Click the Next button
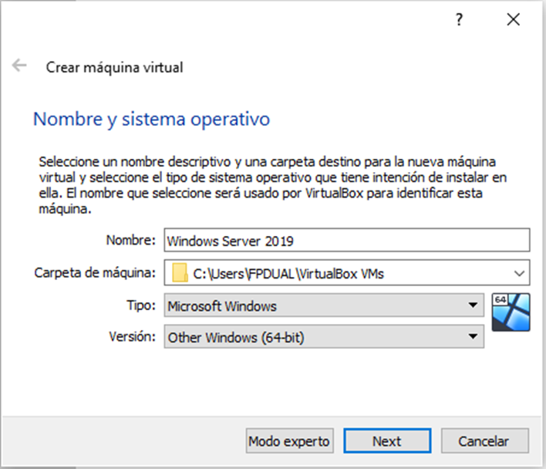Screen dimensions: 546x469 coord(387,440)
